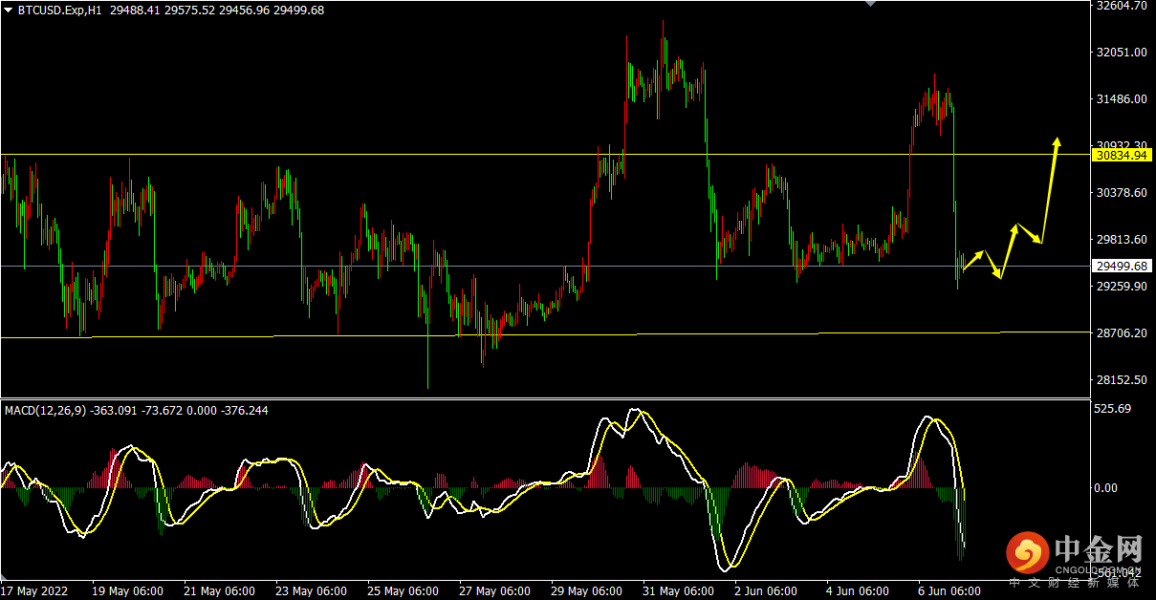The image size is (1156, 600).
Task: Click the 中金网 watermark text
Action: pos(1099,550)
